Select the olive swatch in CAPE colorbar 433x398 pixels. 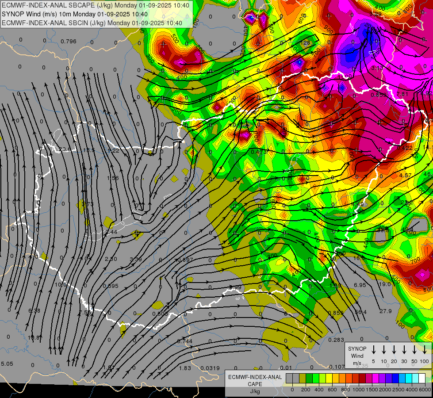pos(303,378)
